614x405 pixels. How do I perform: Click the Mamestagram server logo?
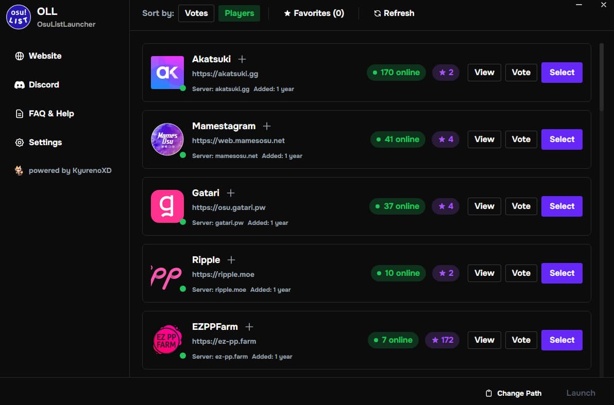coord(167,139)
